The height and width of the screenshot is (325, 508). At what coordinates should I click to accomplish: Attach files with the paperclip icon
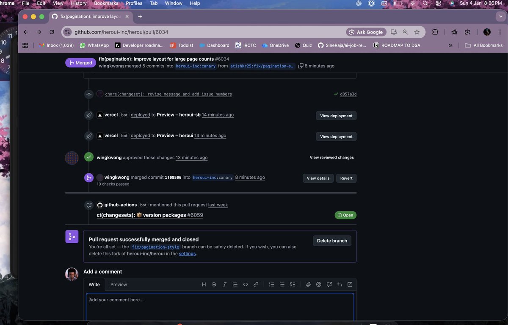point(309,285)
